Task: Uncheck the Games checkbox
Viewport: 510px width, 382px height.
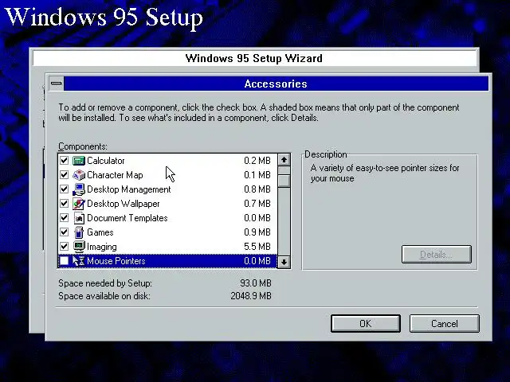Action: (64, 232)
